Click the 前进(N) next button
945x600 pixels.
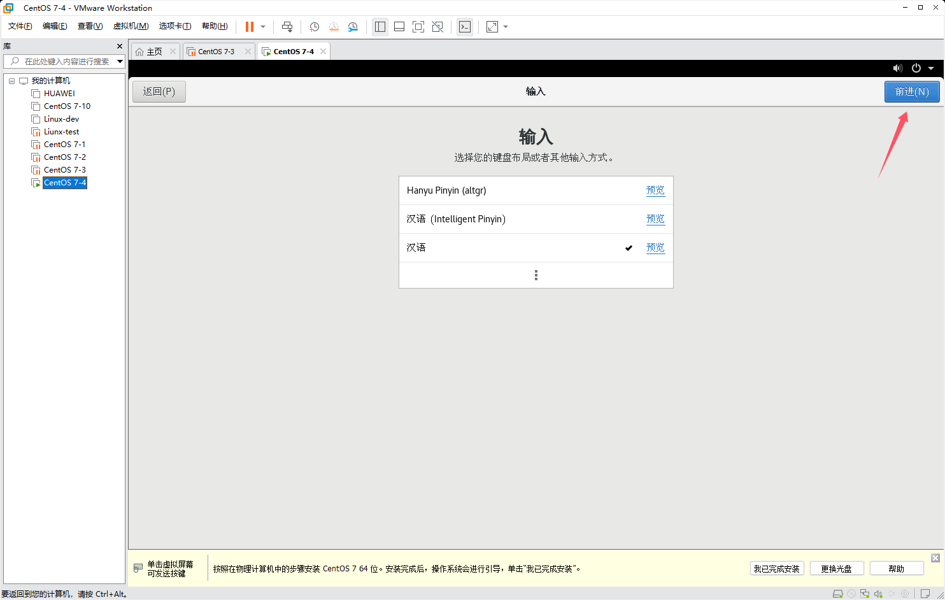pos(912,92)
